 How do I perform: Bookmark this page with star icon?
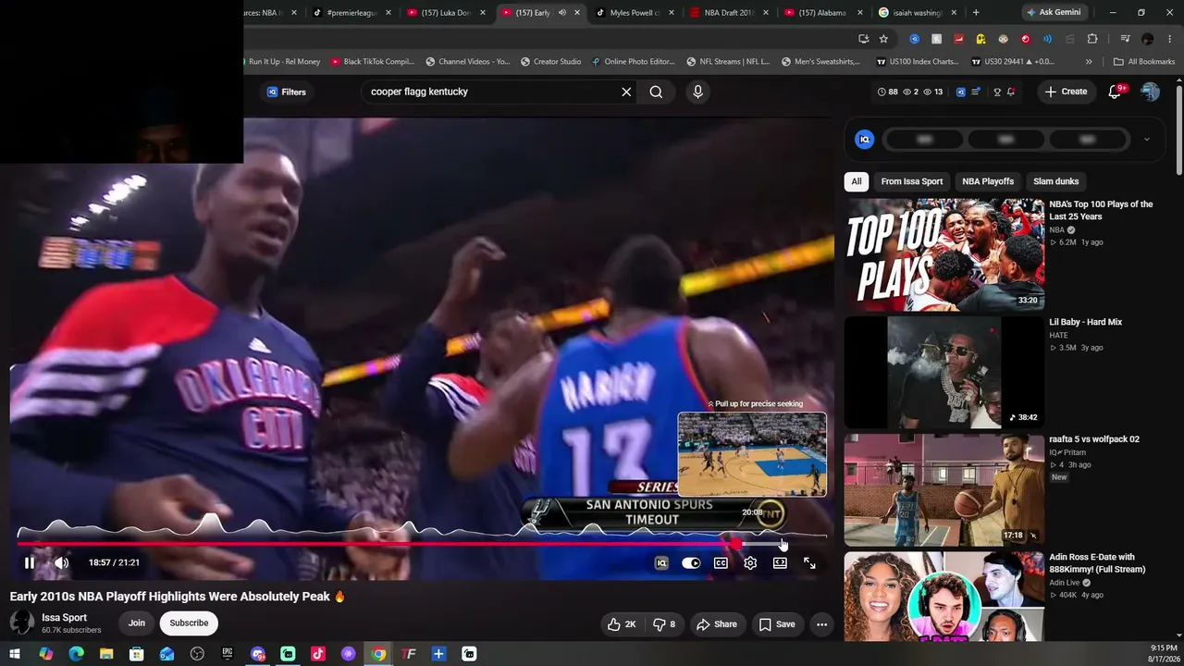coord(883,39)
